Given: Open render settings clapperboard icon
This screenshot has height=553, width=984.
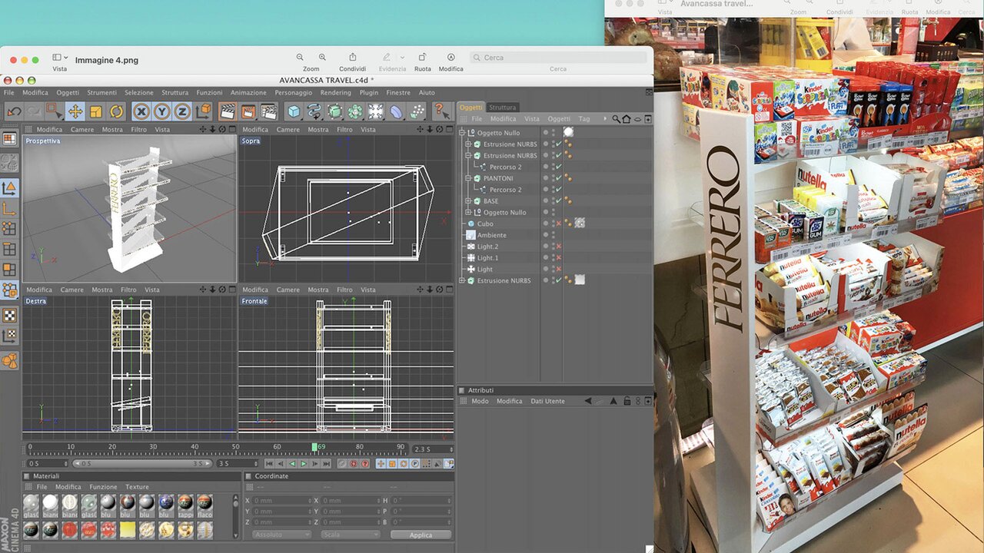Looking at the screenshot, I should coord(268,112).
